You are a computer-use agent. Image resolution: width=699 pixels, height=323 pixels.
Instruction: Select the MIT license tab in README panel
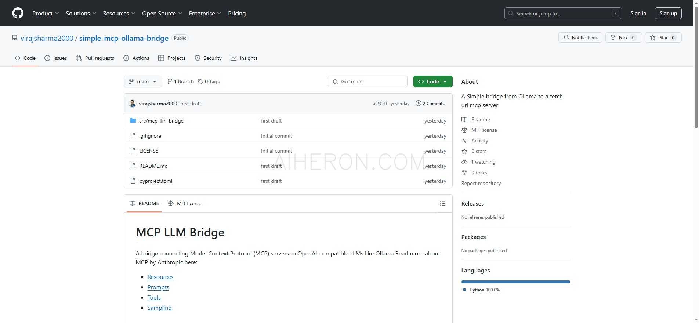185,203
